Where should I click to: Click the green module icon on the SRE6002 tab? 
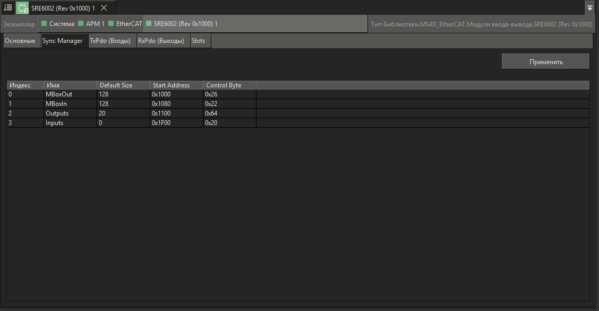(23, 8)
